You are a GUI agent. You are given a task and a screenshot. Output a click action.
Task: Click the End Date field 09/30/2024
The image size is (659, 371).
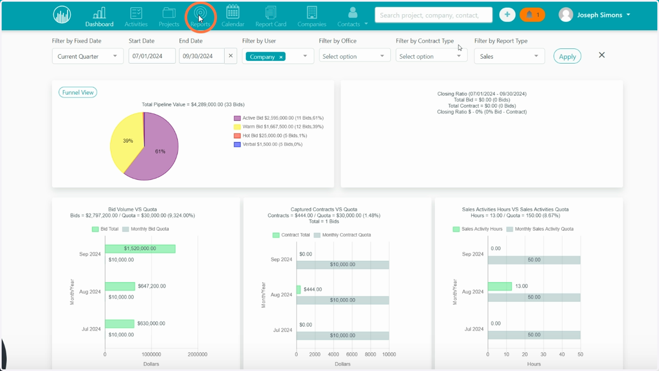(x=202, y=56)
